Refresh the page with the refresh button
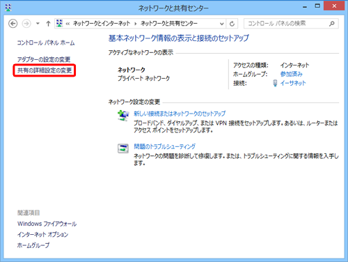This screenshot has height=262, width=348. click(x=232, y=24)
